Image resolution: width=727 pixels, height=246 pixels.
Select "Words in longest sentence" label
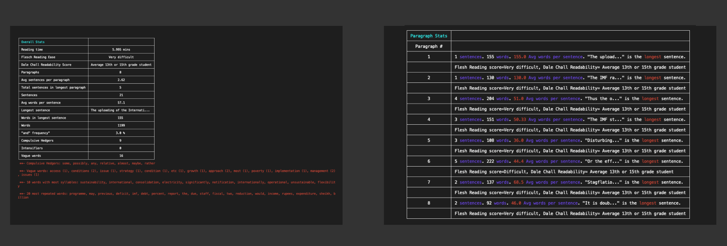[44, 118]
